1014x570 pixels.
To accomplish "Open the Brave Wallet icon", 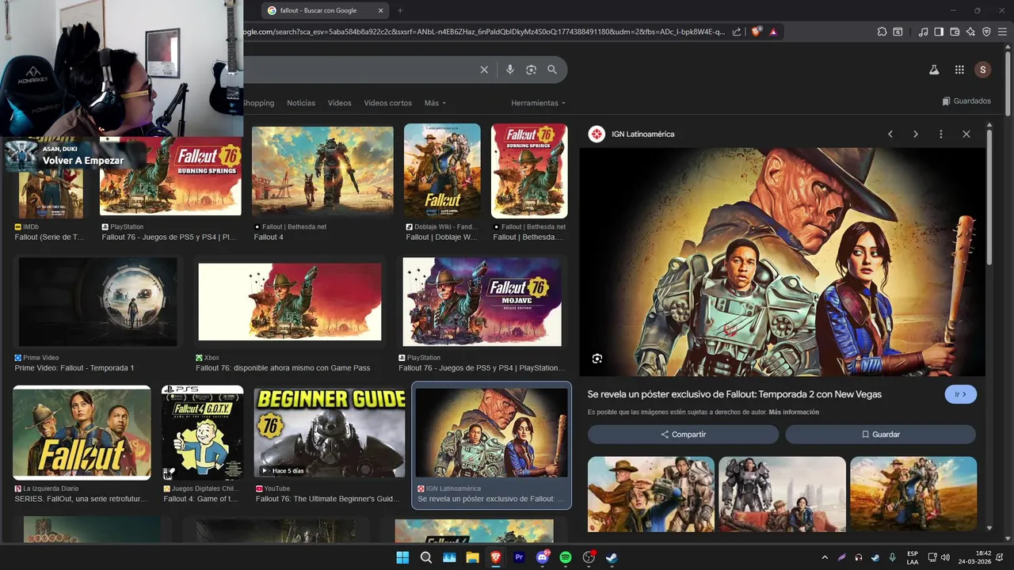I will [x=955, y=32].
